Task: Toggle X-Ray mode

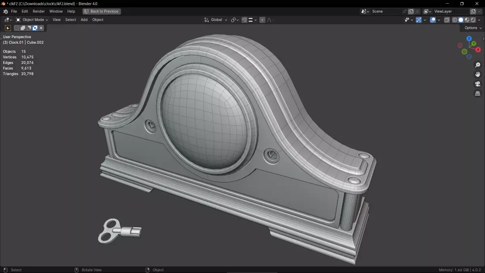Action: point(447,20)
